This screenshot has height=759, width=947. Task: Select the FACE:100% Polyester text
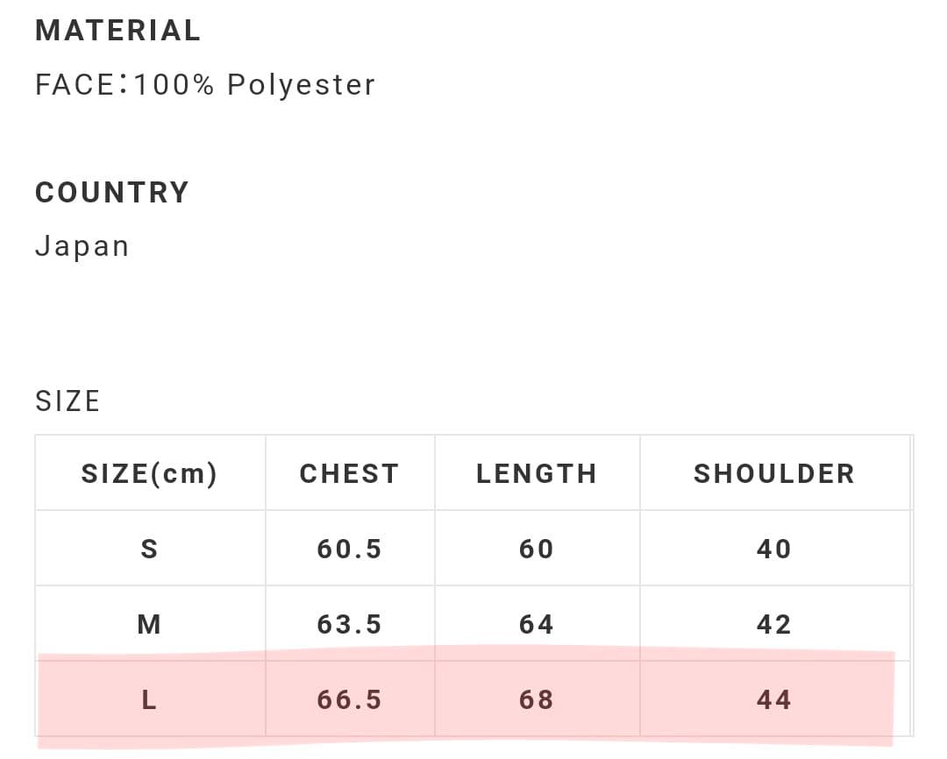coord(205,85)
